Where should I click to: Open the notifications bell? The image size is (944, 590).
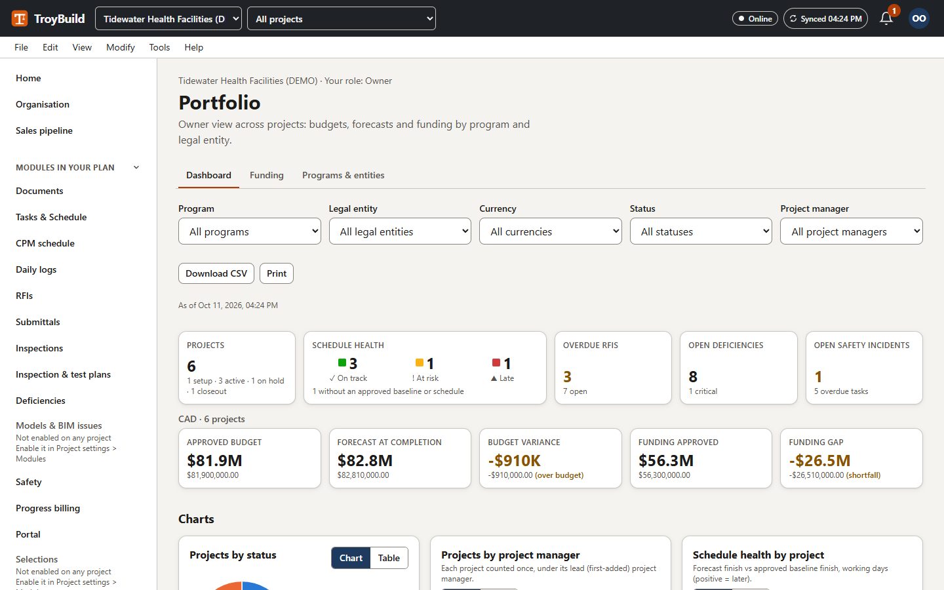click(886, 18)
